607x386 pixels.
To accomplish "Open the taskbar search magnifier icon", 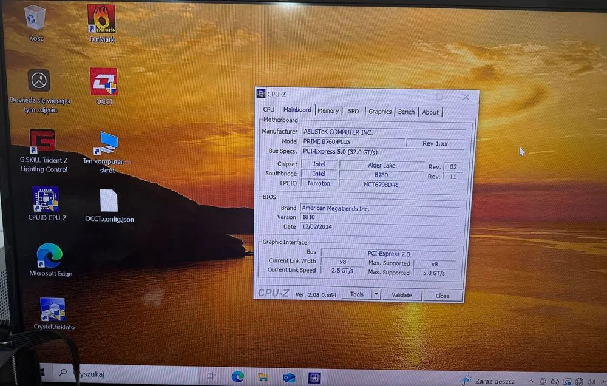I will (x=63, y=373).
